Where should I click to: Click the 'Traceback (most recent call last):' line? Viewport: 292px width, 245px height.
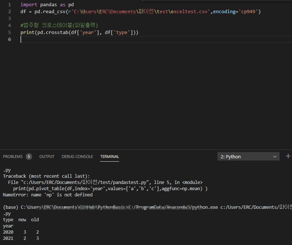click(46, 176)
